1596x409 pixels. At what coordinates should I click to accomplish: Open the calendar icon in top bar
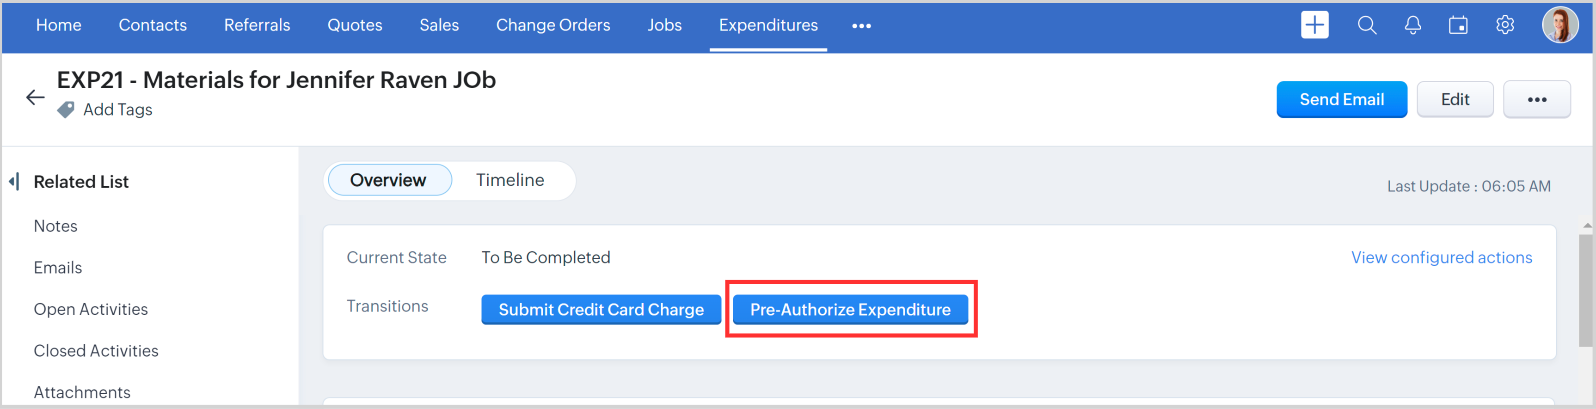1458,25
